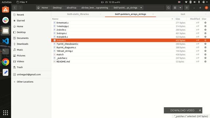Toggle grid view in Files
Image resolution: width=210 pixels, height=118 pixels.
tap(175, 8)
